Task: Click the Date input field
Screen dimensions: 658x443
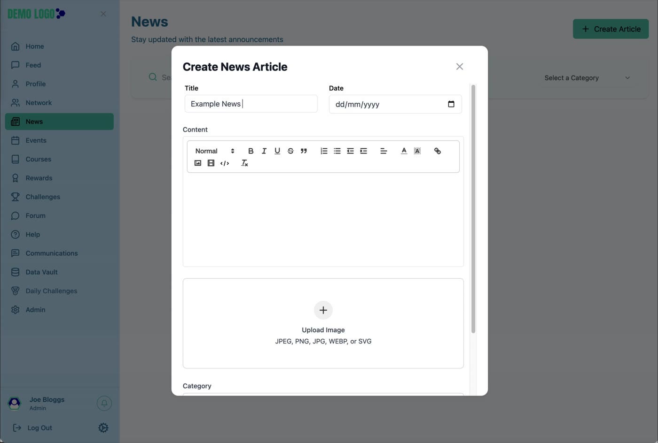Action: point(395,104)
